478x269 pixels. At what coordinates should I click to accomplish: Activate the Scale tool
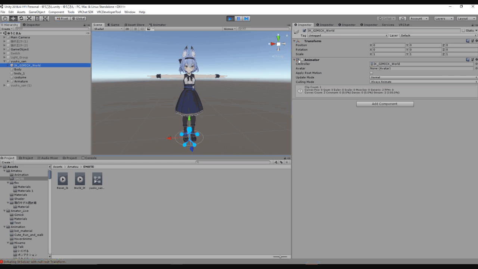(x=29, y=18)
